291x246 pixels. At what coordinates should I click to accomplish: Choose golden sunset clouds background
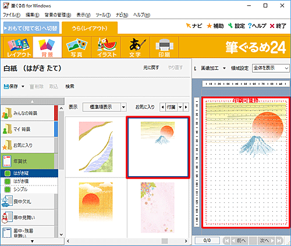[x=95, y=202]
